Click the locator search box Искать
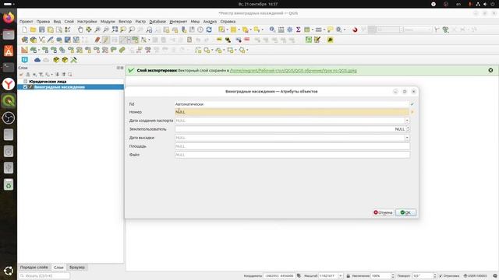Screen dimensions: 499x280 click(44, 276)
